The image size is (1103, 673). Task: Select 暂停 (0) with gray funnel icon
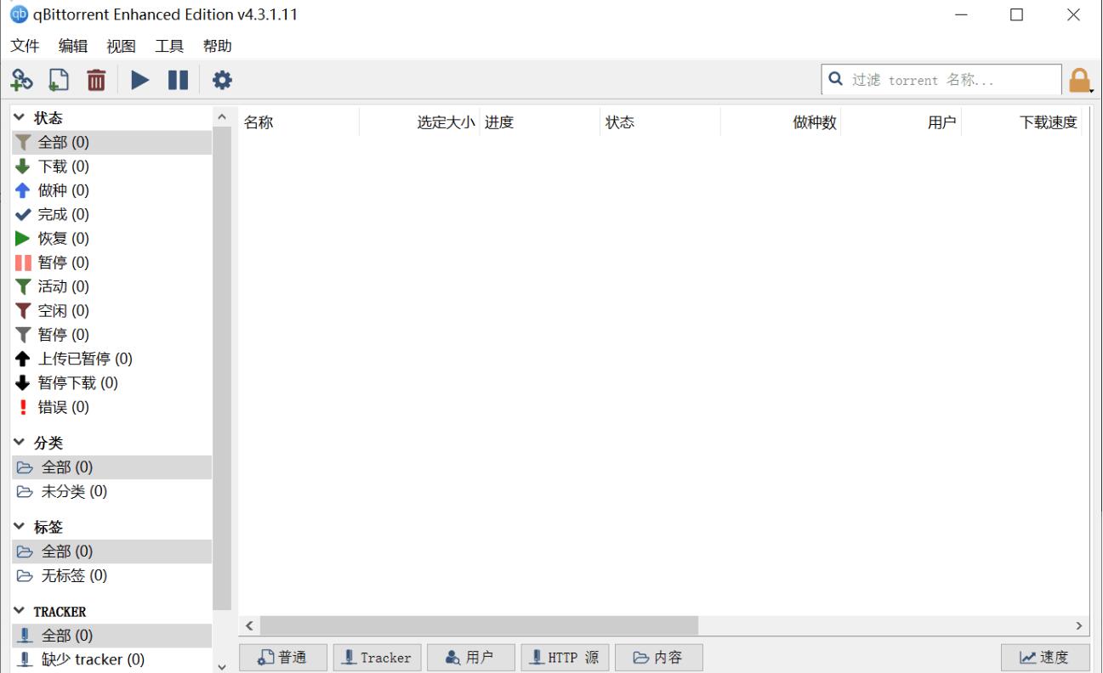(x=111, y=335)
